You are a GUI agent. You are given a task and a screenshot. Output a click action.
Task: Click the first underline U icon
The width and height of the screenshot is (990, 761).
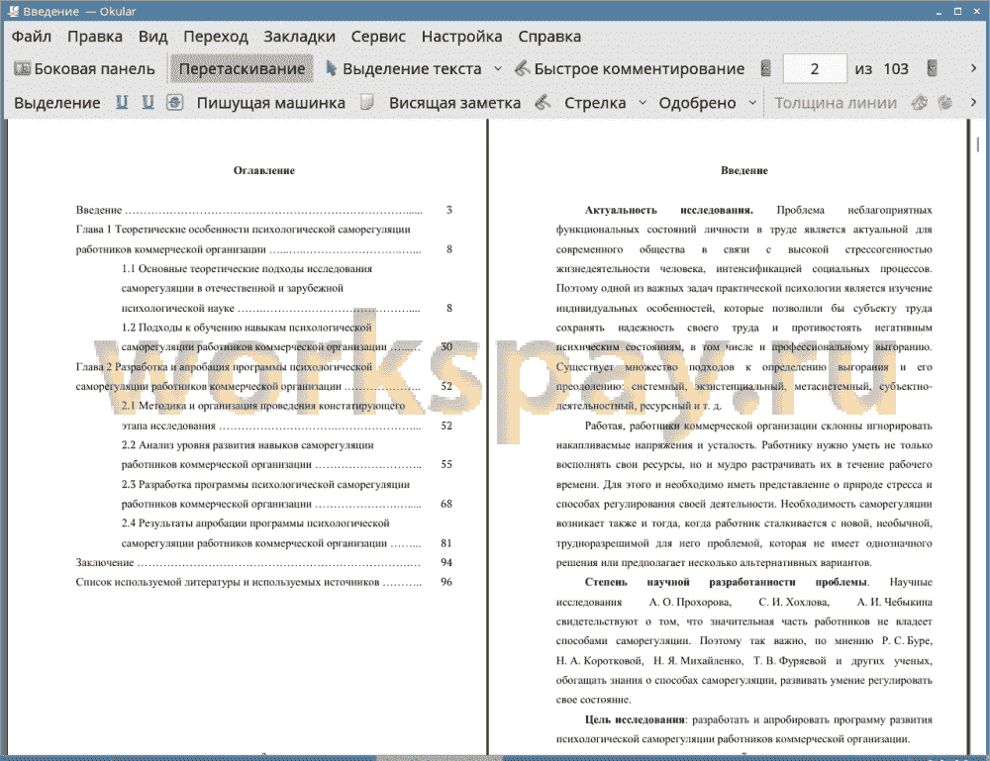coord(122,102)
